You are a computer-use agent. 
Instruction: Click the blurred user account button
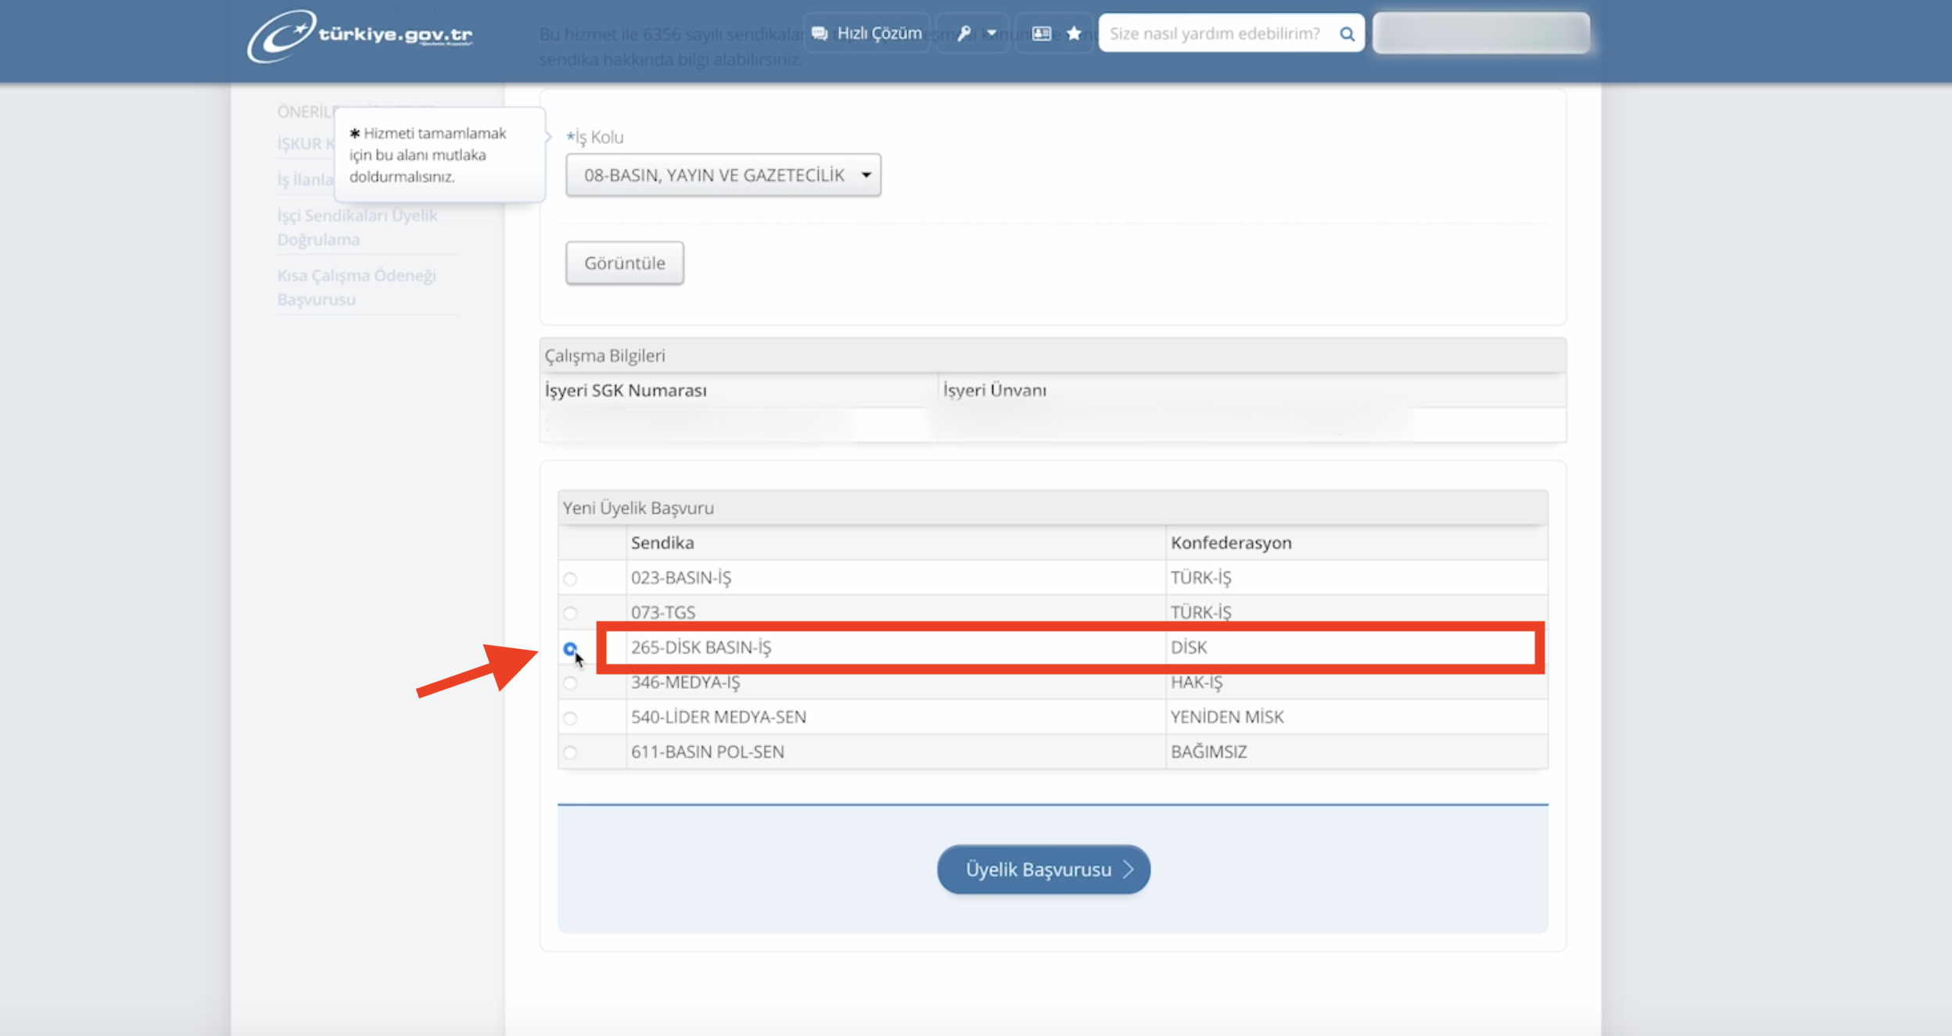[x=1481, y=33]
